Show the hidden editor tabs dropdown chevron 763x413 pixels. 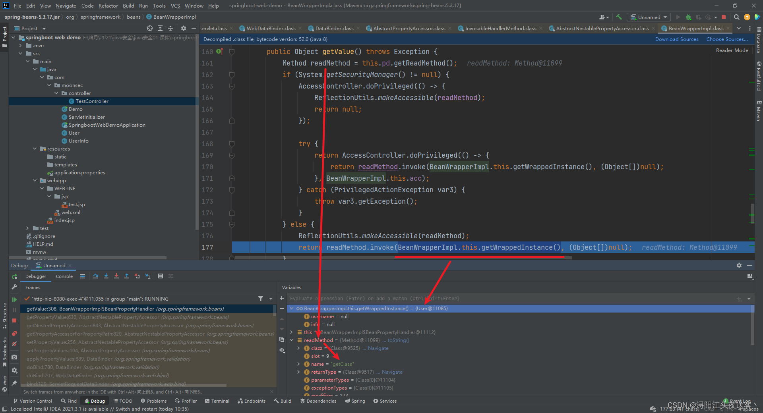tap(739, 28)
